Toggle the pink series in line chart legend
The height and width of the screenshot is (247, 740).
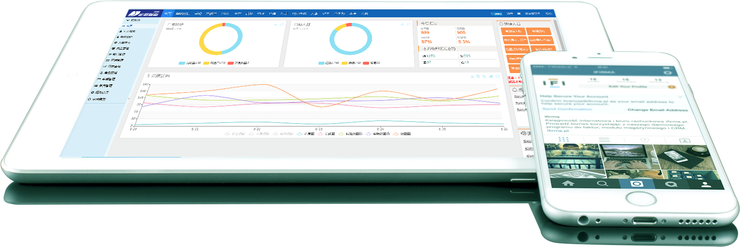(320, 134)
